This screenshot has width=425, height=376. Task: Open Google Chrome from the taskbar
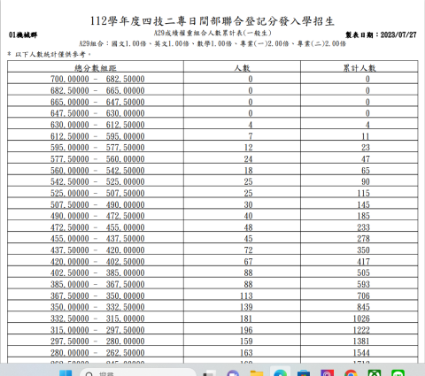[351, 372]
